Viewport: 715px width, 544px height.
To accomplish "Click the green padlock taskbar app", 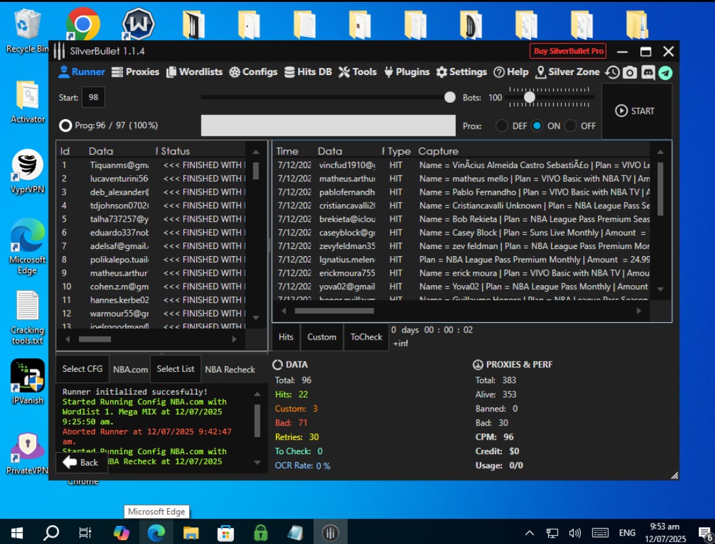I will click(x=260, y=532).
